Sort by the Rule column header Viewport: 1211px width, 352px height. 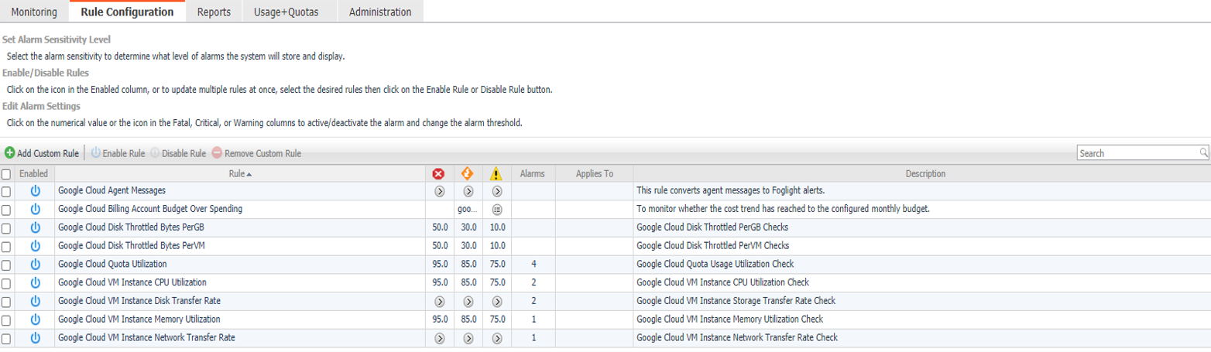240,174
